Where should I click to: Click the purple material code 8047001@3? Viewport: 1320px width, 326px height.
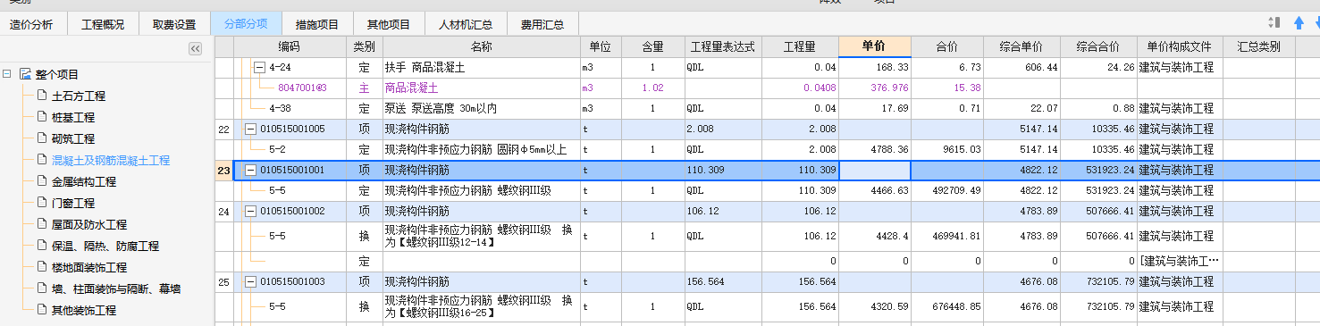303,88
